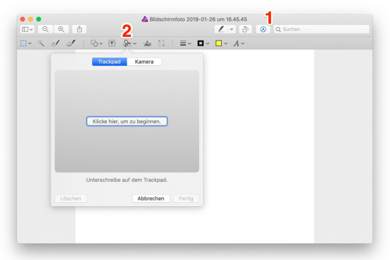Image resolution: width=390 pixels, height=260 pixels.
Task: Click the Abbrechen button
Action: [151, 199]
